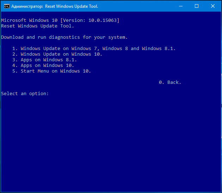Select option 1 Windows Update on Windows 7
This screenshot has width=222, height=193.
tap(94, 49)
